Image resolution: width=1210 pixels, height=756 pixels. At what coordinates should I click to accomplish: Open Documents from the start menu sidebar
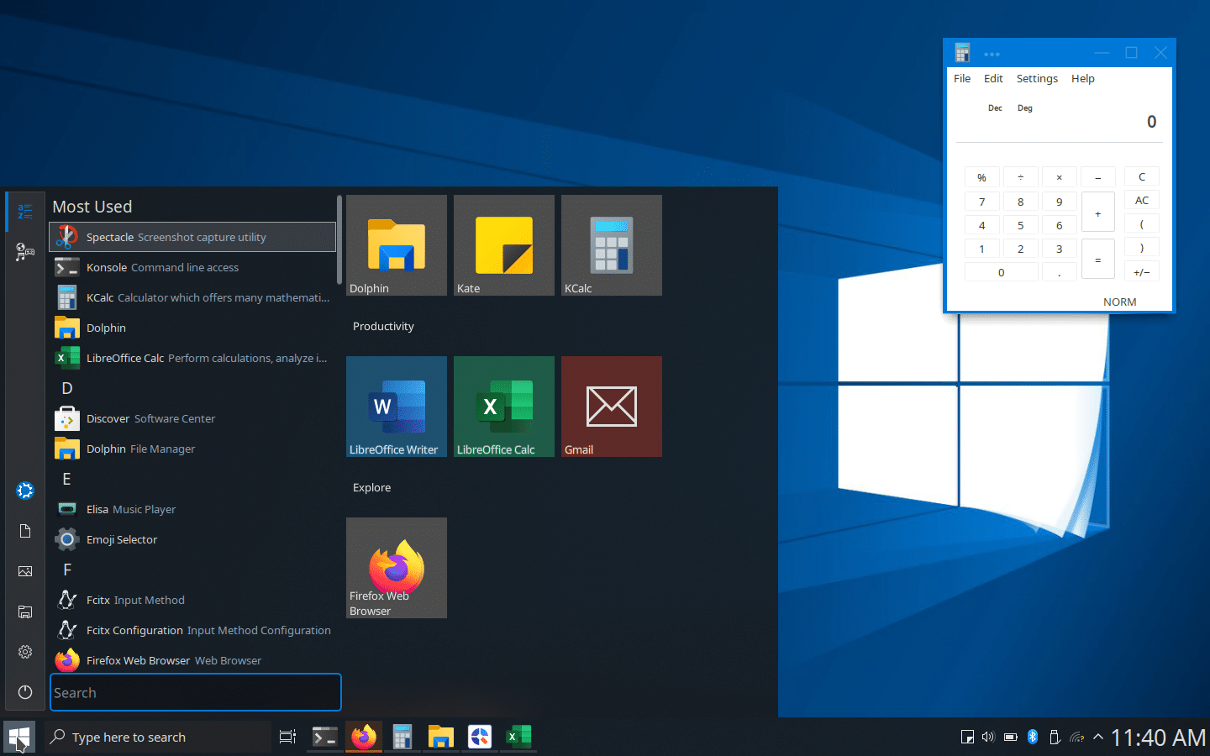25,531
